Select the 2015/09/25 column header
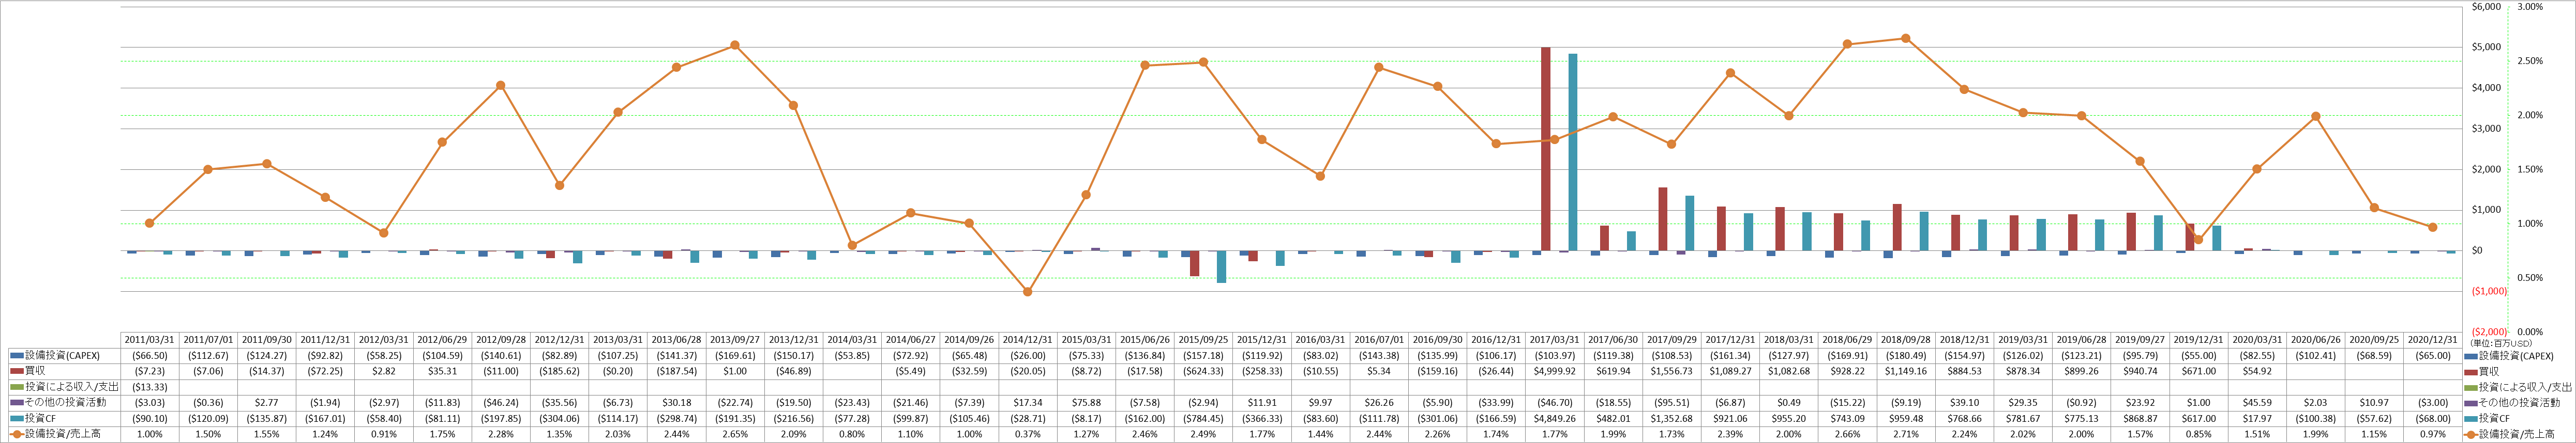The width and height of the screenshot is (2576, 443). [1203, 339]
